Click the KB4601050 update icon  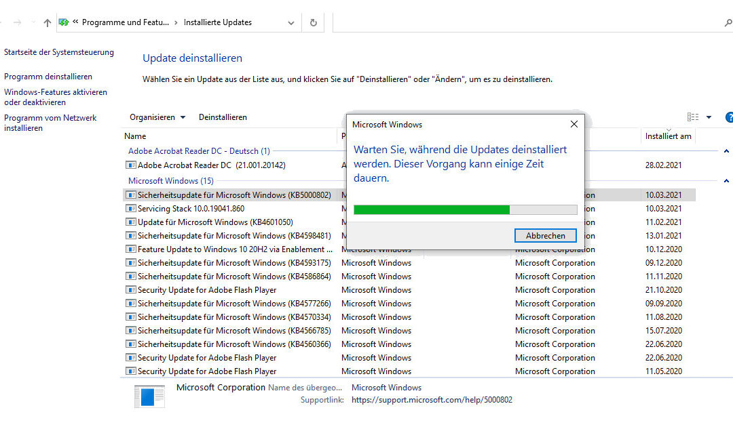tap(131, 222)
